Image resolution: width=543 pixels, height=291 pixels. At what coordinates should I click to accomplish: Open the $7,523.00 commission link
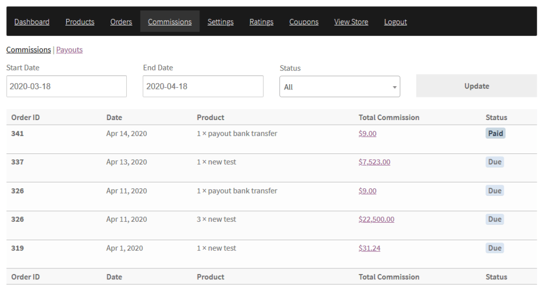[x=374, y=162]
